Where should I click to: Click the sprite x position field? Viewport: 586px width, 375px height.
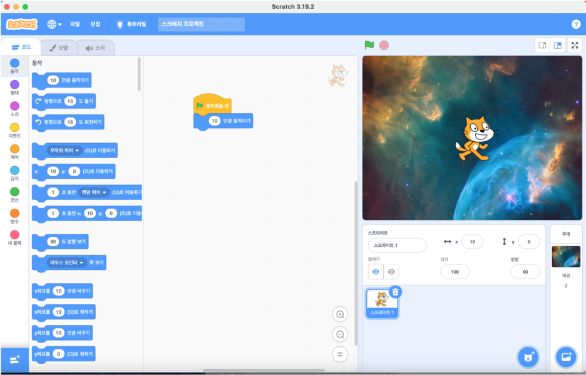(x=472, y=242)
